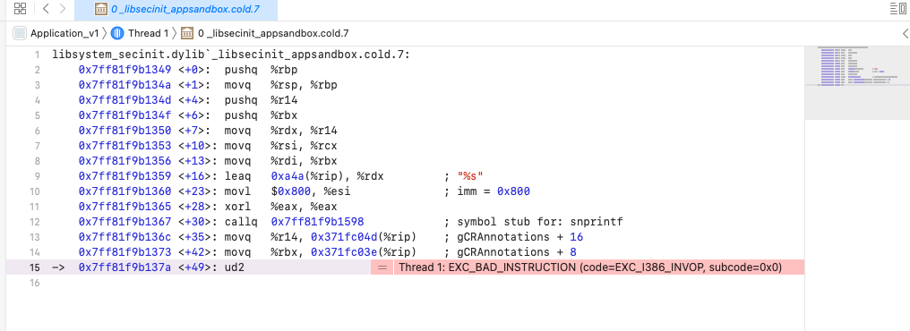Open the 0 _libsecinit_appsandbox.cold.7 breadcrumb item
The height and width of the screenshot is (331, 910).
pos(273,33)
